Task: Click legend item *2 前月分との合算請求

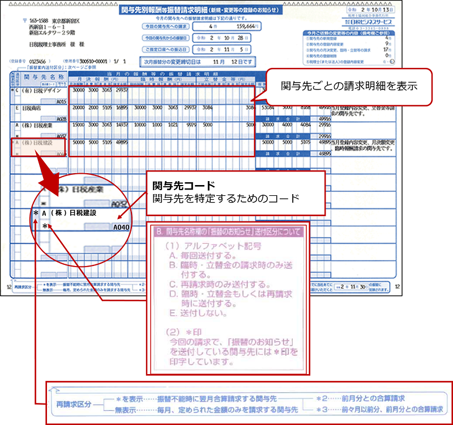Action: pos(360,399)
